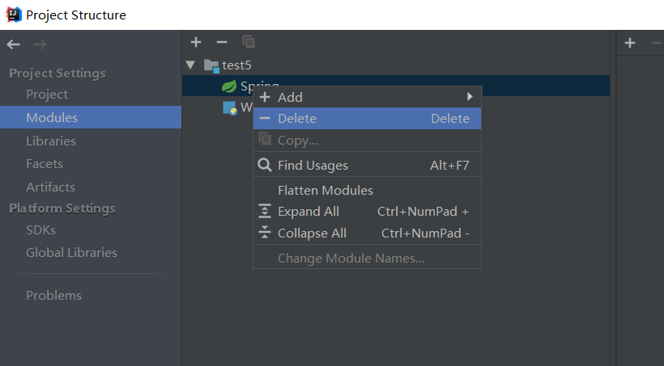
Task: Open the Project settings section
Action: [x=47, y=95]
